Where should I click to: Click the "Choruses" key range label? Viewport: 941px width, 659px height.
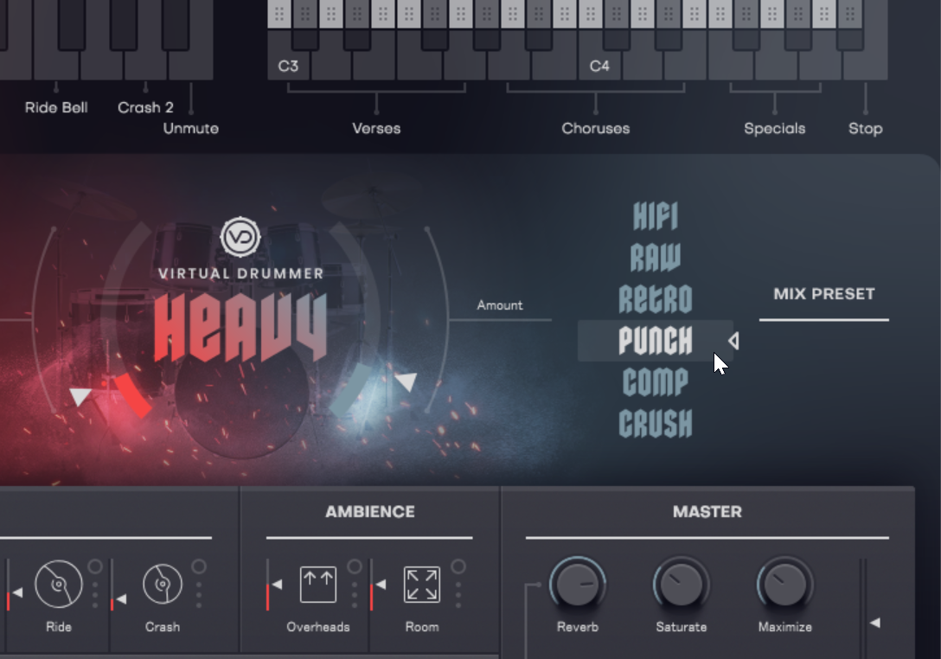coord(596,129)
